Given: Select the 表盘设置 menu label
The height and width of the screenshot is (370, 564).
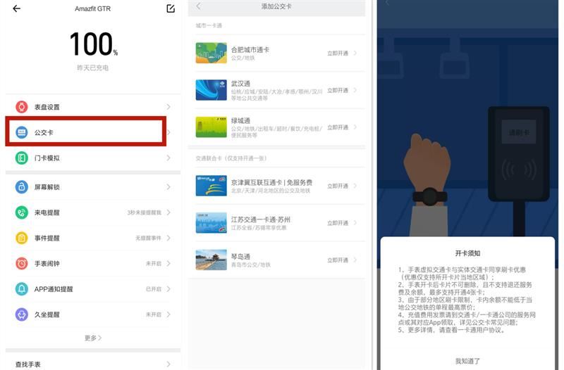Looking at the screenshot, I should click(47, 107).
